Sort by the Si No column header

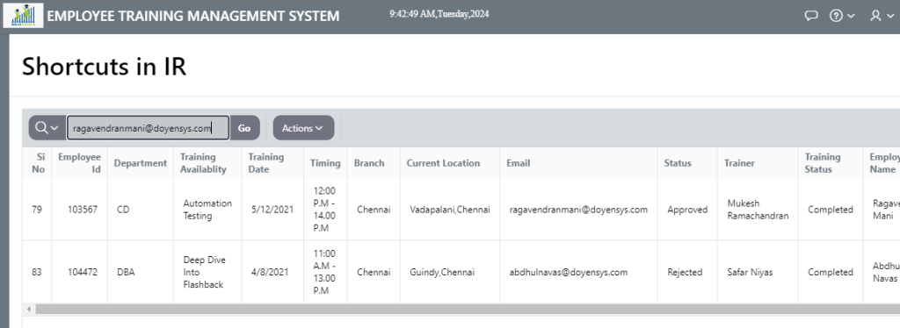pos(37,162)
